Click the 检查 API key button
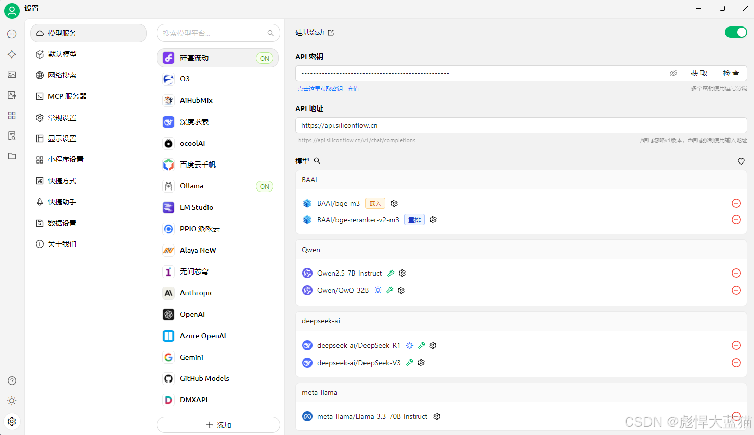Image resolution: width=754 pixels, height=435 pixels. click(731, 73)
